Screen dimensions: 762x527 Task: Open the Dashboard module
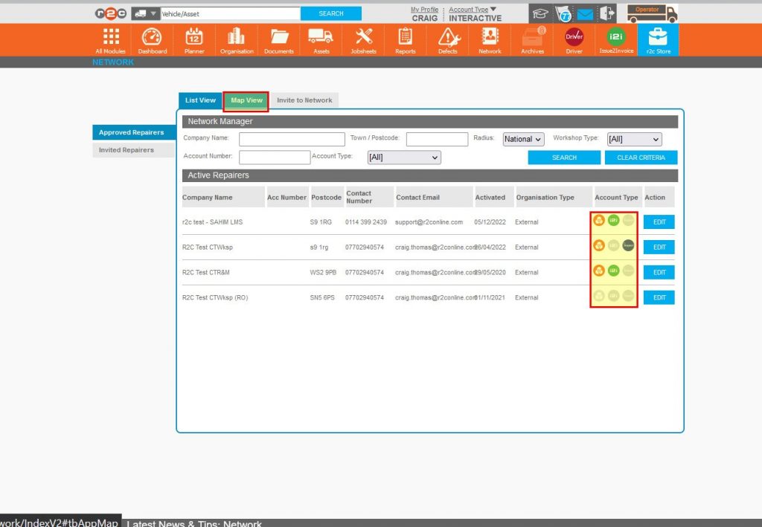(x=152, y=40)
